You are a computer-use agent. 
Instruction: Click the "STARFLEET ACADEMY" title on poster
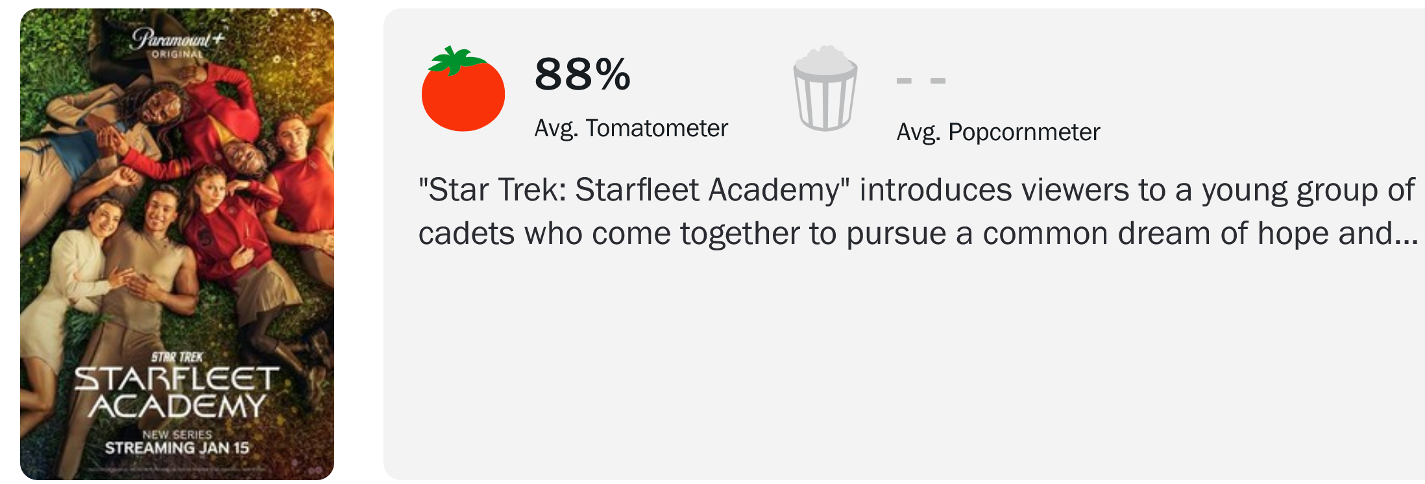[x=177, y=393]
